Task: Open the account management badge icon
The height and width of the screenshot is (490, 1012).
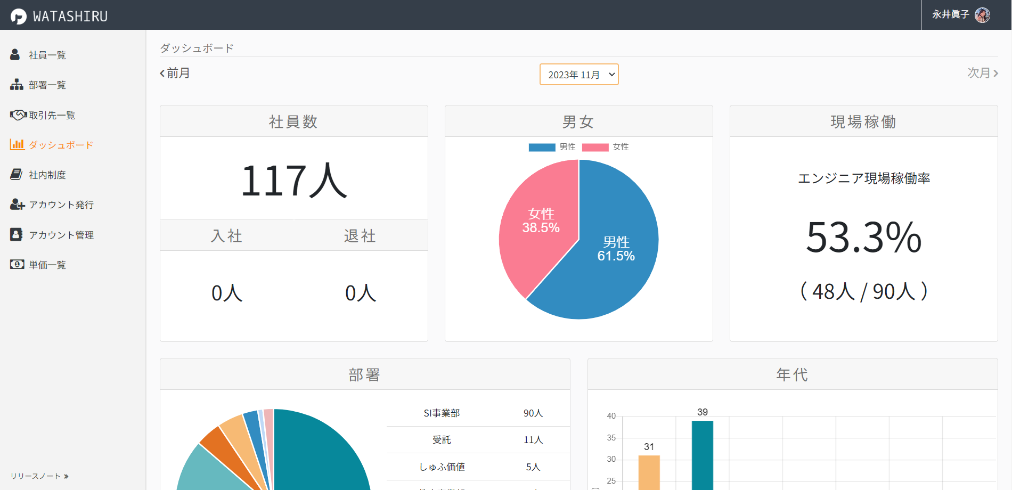Action: tap(16, 234)
